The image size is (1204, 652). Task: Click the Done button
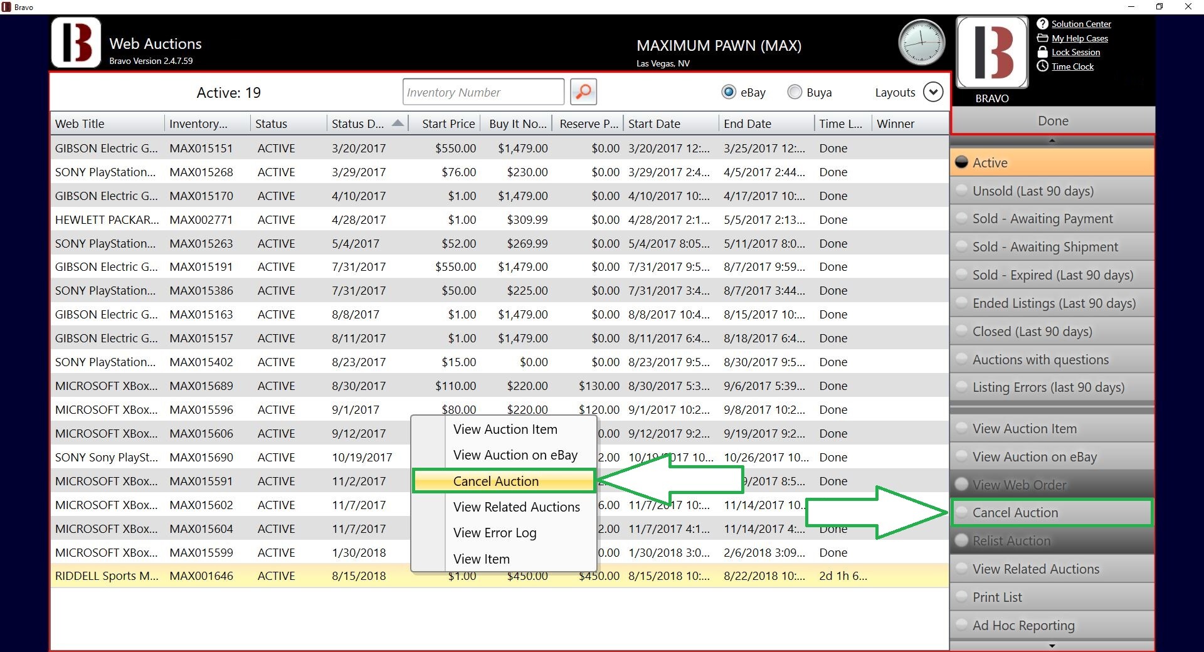1053,121
